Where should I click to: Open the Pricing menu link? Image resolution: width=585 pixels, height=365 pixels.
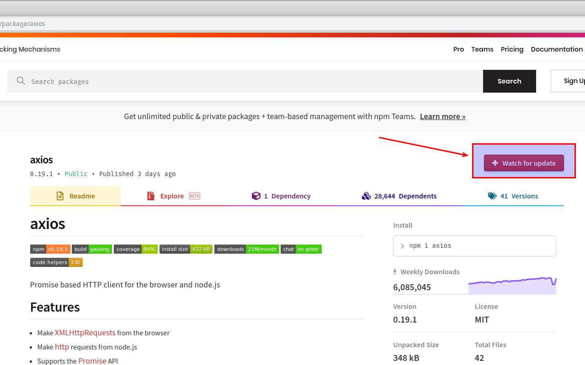pyautogui.click(x=512, y=49)
